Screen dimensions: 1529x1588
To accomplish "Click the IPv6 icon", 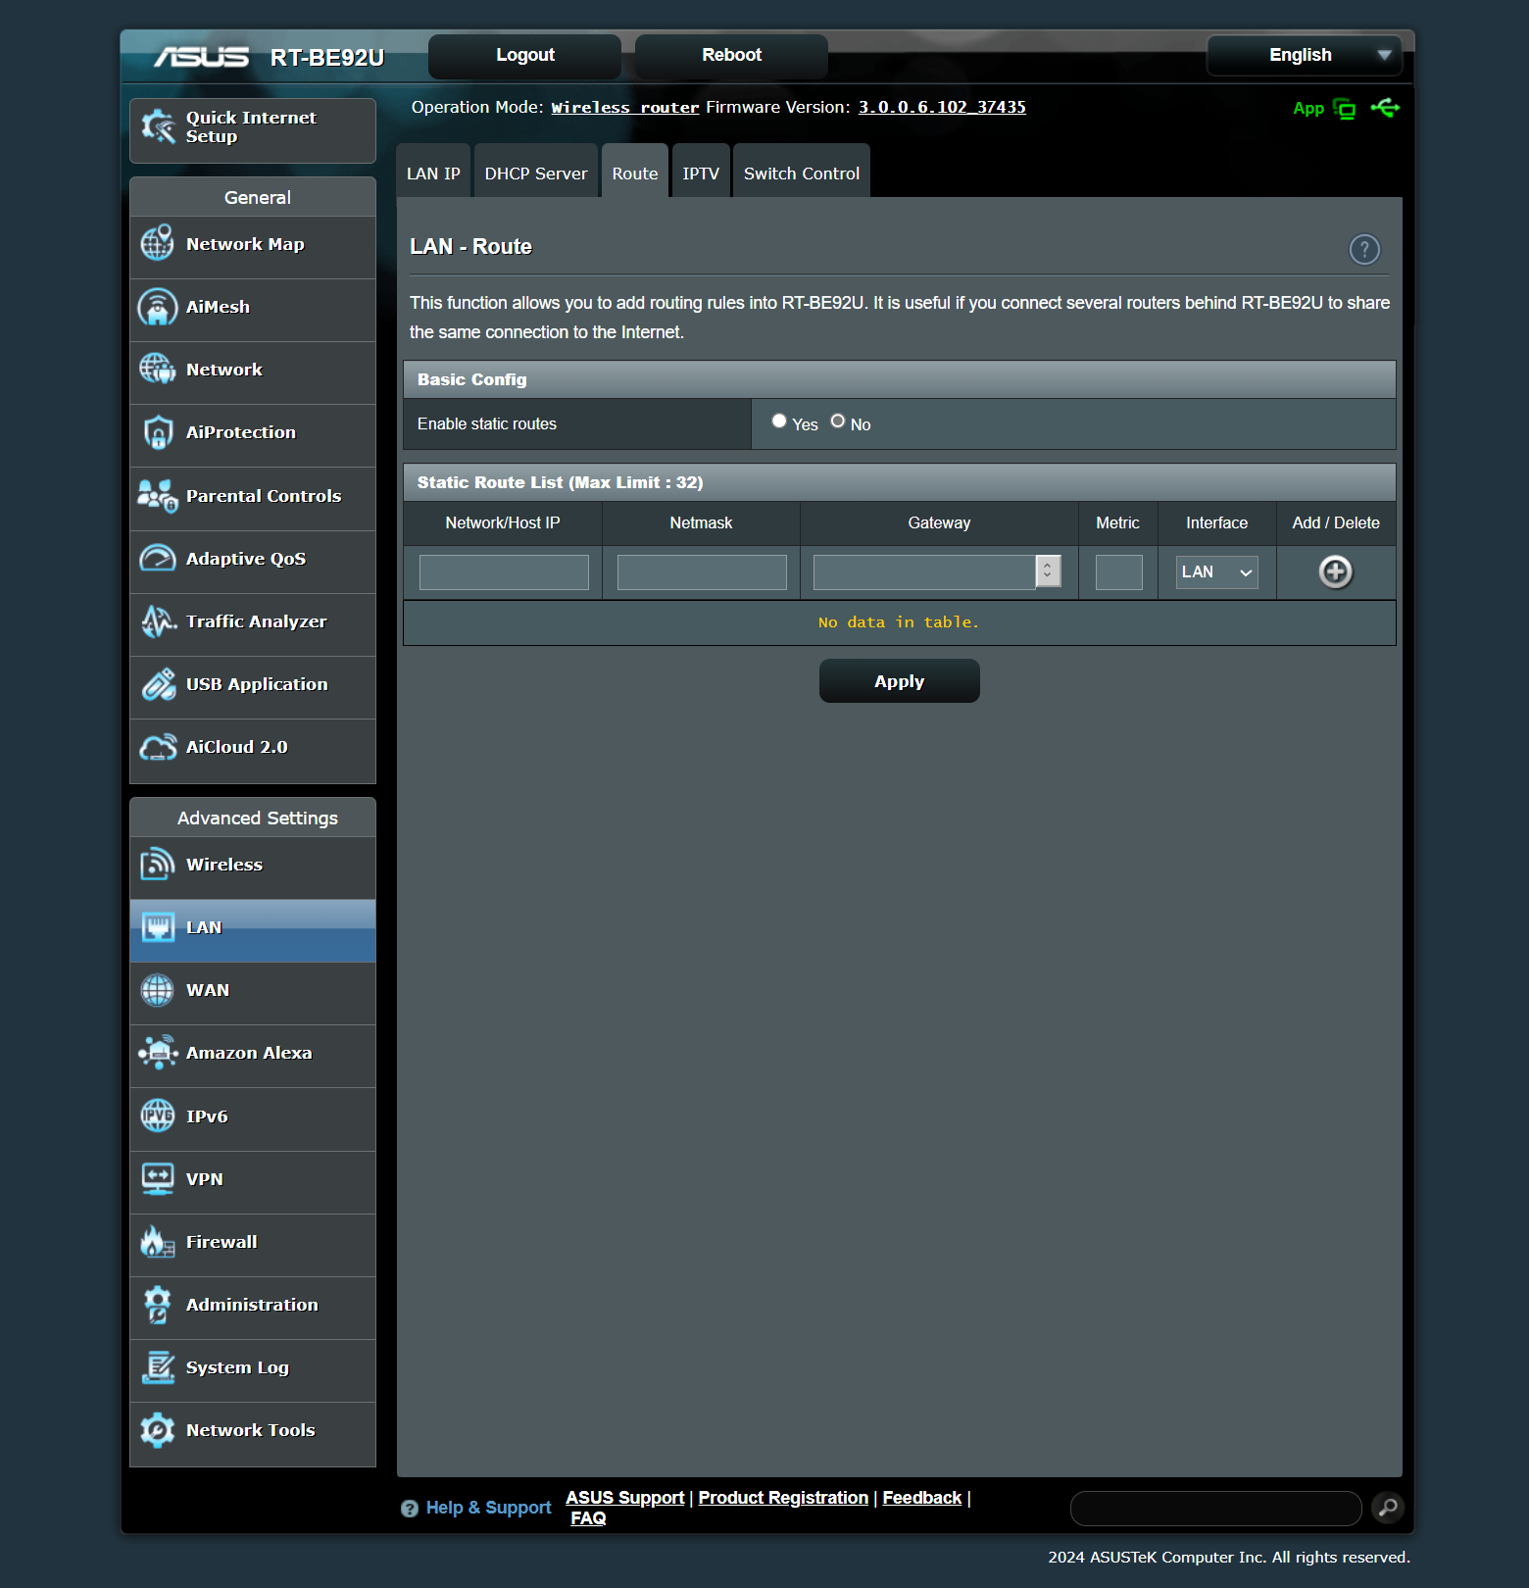I will pos(157,1116).
